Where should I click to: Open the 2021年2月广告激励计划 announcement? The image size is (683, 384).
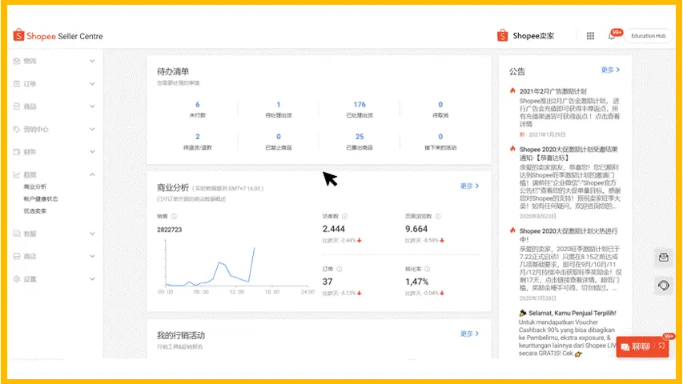(x=552, y=91)
